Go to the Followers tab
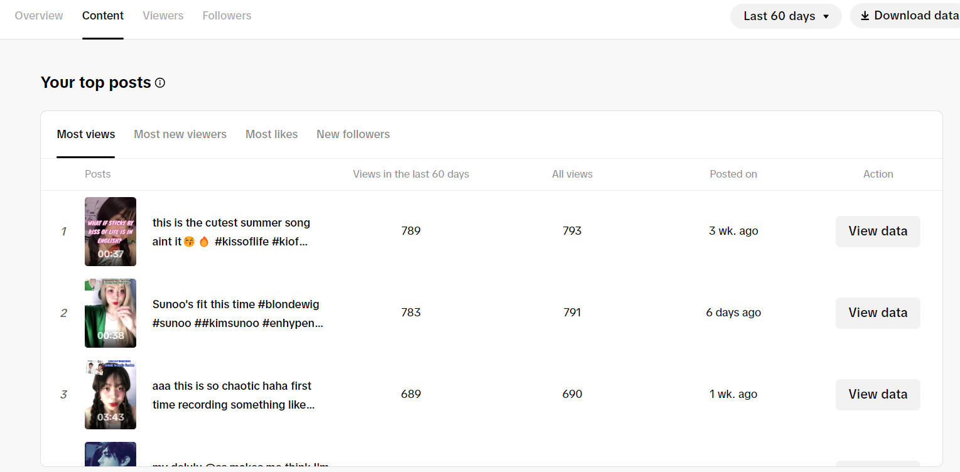The width and height of the screenshot is (960, 472). coord(227,16)
